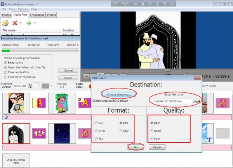Pause the encoding process

click(x=68, y=78)
